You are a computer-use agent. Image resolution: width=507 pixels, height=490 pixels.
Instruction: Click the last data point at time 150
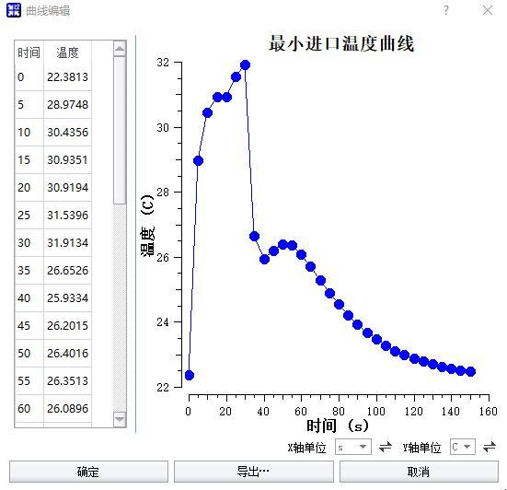471,371
